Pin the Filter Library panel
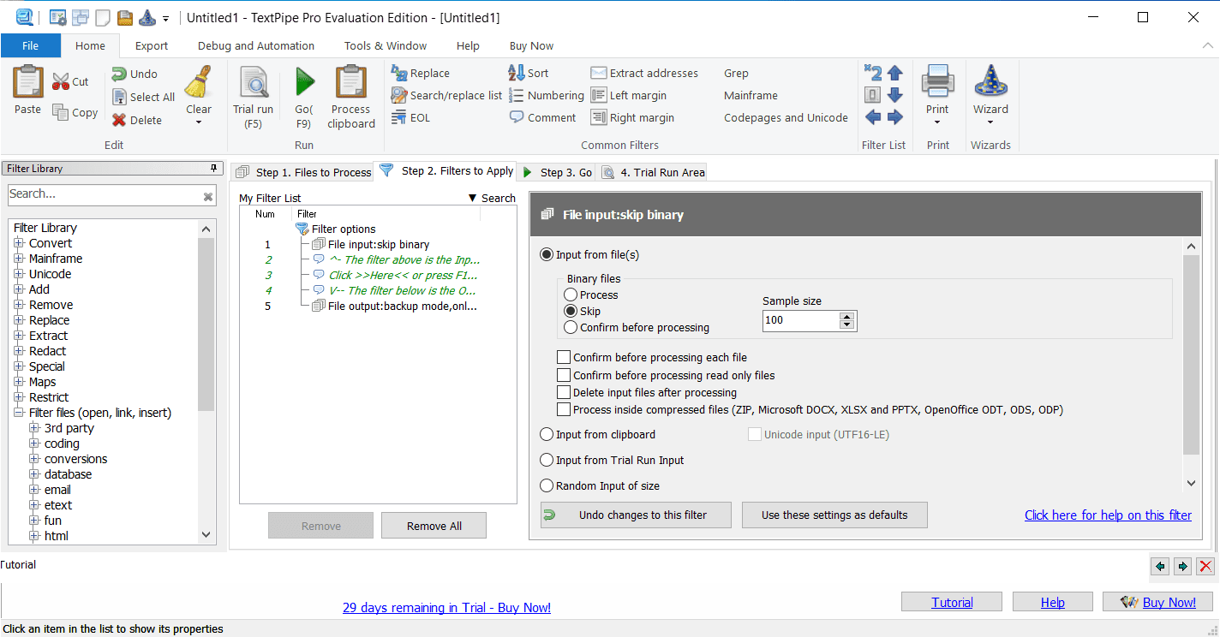The image size is (1220, 637). 213,168
